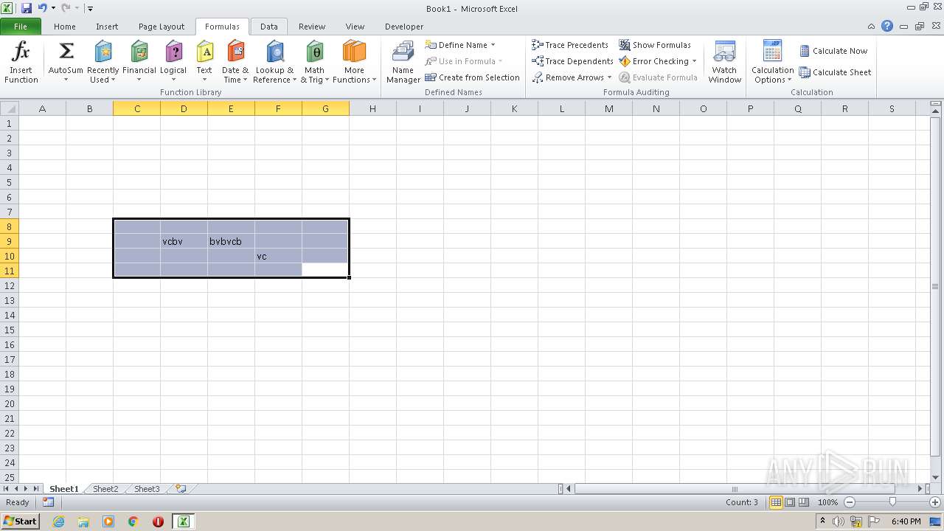Expand the AutoSum dropdown arrow

66,80
